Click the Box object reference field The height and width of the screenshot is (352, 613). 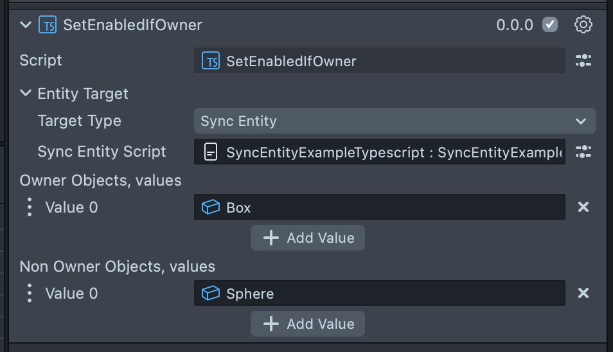379,207
